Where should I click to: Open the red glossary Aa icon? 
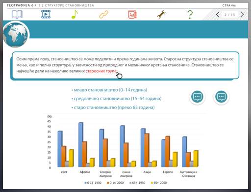click(x=132, y=14)
